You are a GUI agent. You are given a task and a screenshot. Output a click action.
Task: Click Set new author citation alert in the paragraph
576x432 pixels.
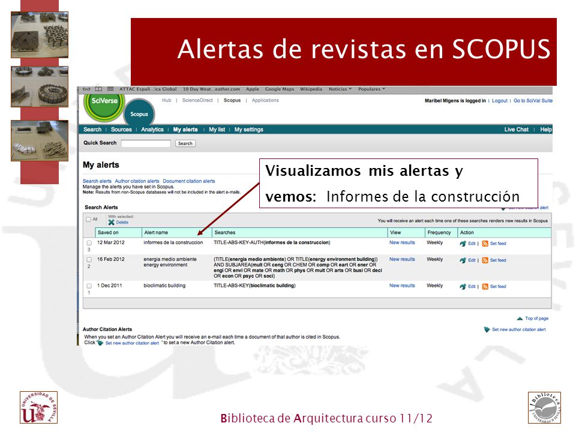[132, 343]
